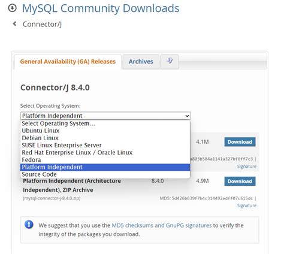The image size is (284, 254).
Task: Click the 8.4.0 version cell of ZIP row
Action: click(x=158, y=181)
